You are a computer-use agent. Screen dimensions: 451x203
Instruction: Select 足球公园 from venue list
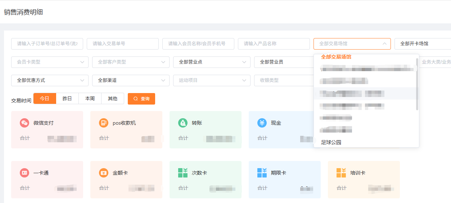pos(331,142)
